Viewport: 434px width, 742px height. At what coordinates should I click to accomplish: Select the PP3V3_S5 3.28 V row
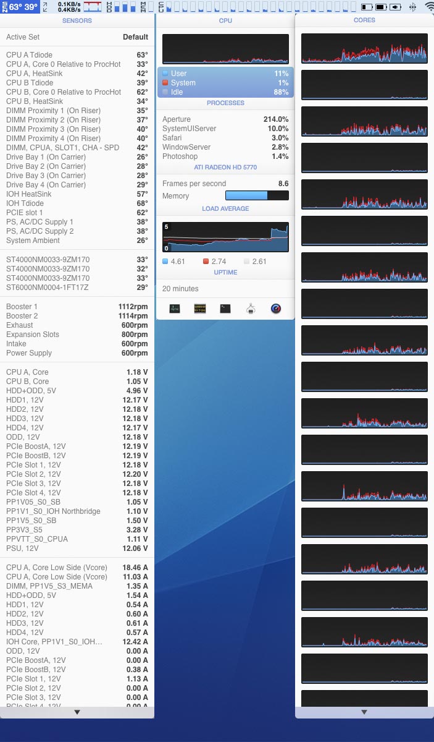click(x=77, y=530)
